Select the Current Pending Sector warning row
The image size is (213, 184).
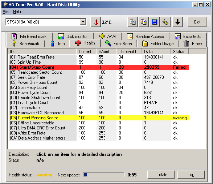[99, 118]
